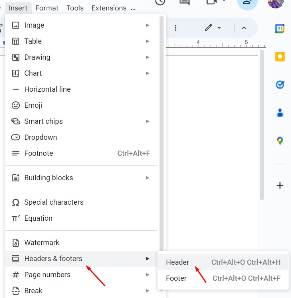Screen dimensions: 291x298
Task: Insert a Footnote
Action: point(38,153)
